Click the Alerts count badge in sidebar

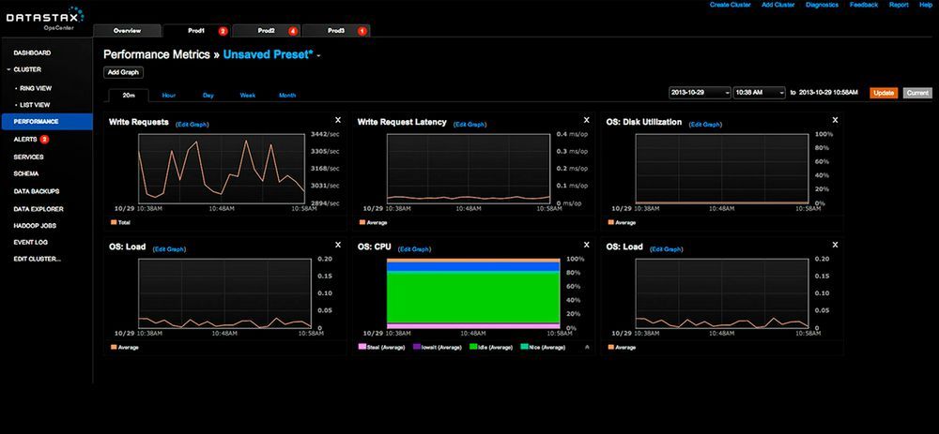pos(44,139)
